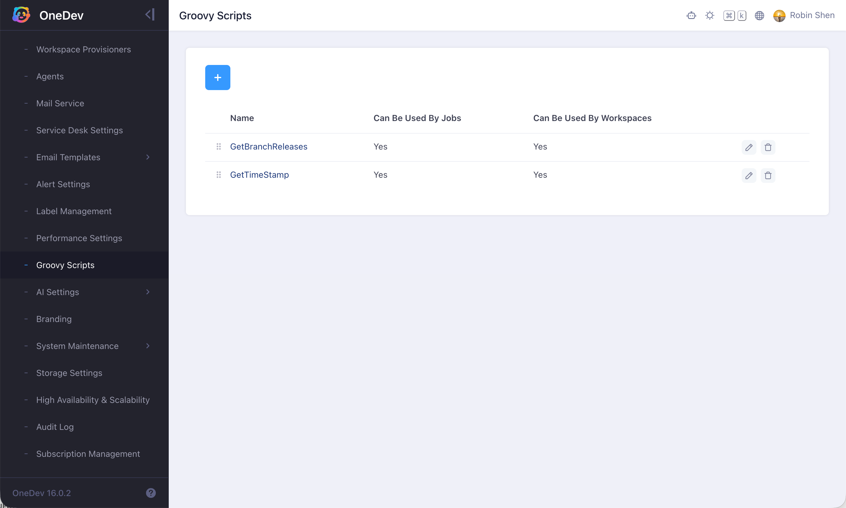Expand the System Maintenance submenu chevron
Screen dimensions: 846x508
point(148,346)
